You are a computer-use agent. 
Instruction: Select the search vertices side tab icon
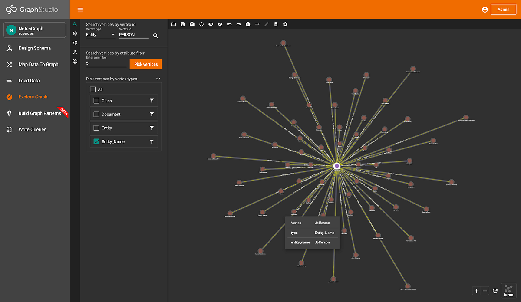click(75, 24)
